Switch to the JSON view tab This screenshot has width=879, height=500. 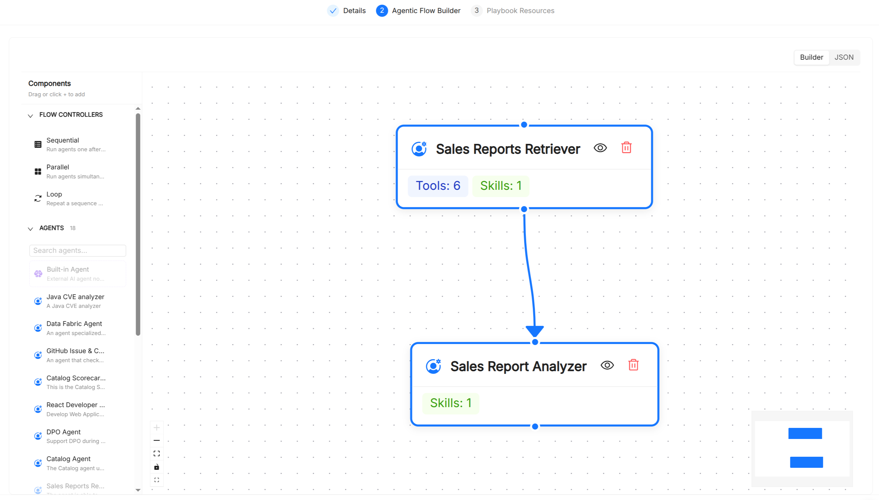pos(844,57)
